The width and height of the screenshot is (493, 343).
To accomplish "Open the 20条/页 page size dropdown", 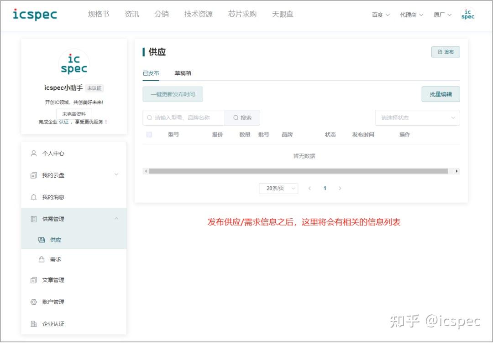I will tap(278, 188).
